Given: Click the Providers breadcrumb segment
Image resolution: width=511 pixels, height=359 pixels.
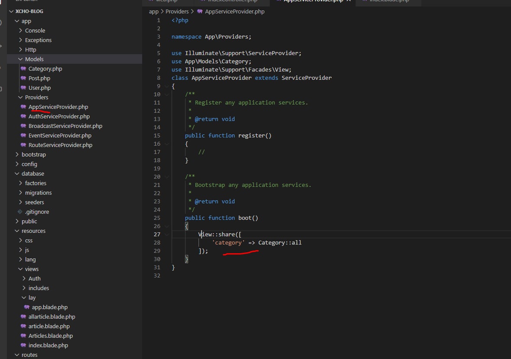Looking at the screenshot, I should point(177,12).
